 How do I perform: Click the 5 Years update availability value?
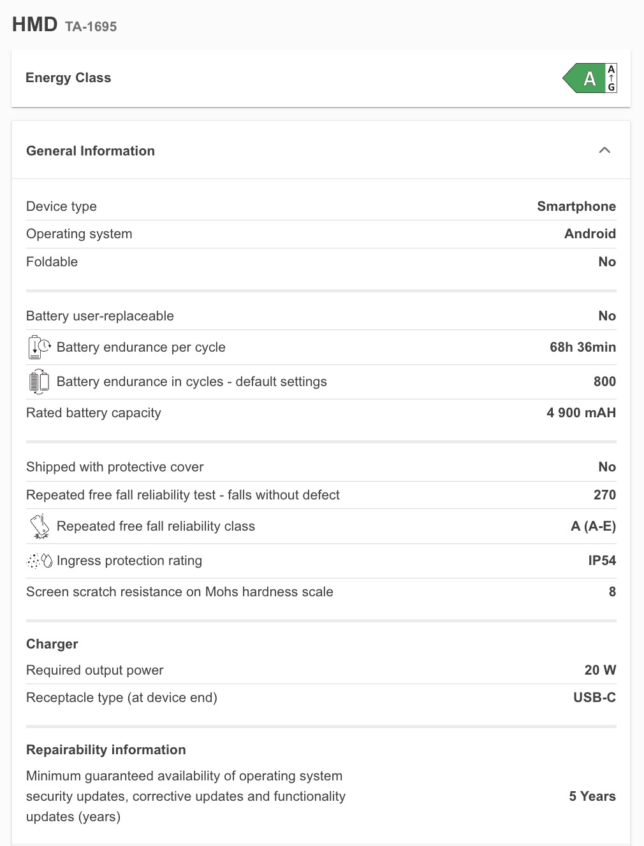tap(592, 796)
